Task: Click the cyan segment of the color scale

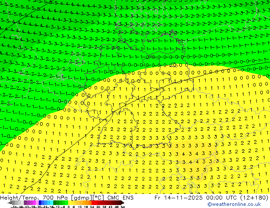Action: [52, 202]
